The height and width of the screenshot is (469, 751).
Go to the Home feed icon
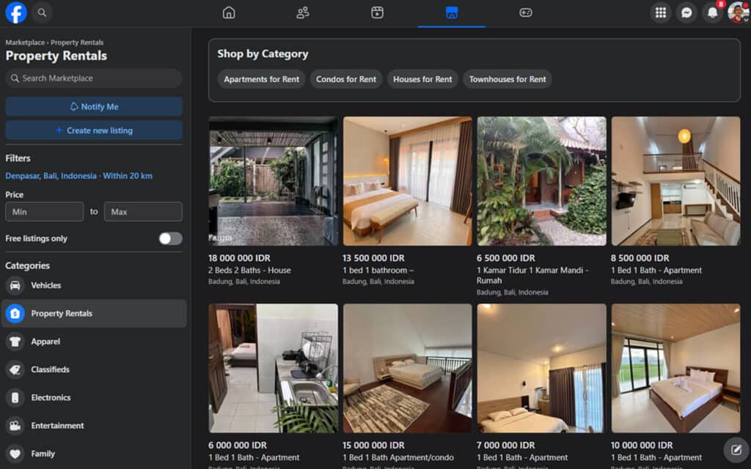click(229, 12)
